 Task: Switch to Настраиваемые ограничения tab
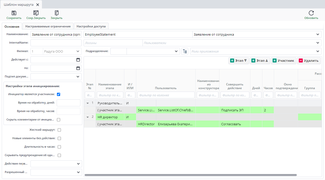click(x=48, y=26)
